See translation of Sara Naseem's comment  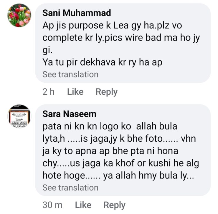coord(70,188)
